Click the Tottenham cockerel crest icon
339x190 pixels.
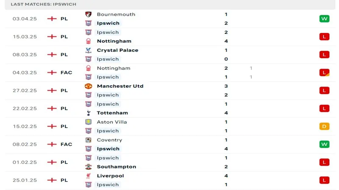tap(88, 113)
